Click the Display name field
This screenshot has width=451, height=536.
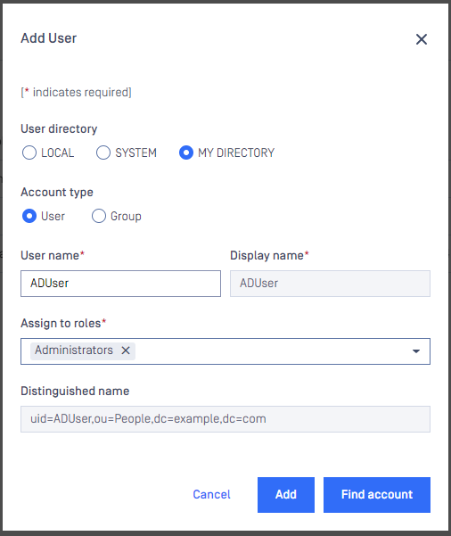(330, 284)
